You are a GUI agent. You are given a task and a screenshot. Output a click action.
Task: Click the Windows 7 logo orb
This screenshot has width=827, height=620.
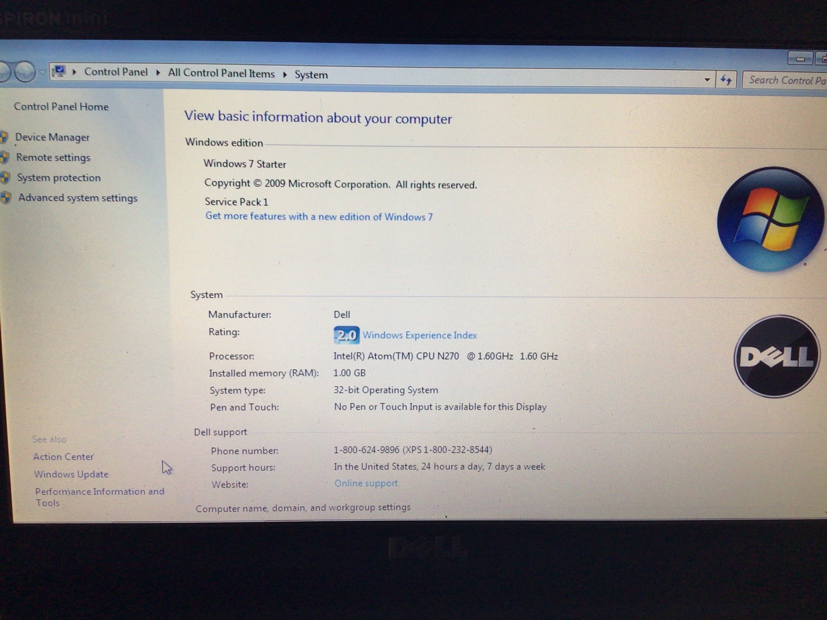coord(770,219)
